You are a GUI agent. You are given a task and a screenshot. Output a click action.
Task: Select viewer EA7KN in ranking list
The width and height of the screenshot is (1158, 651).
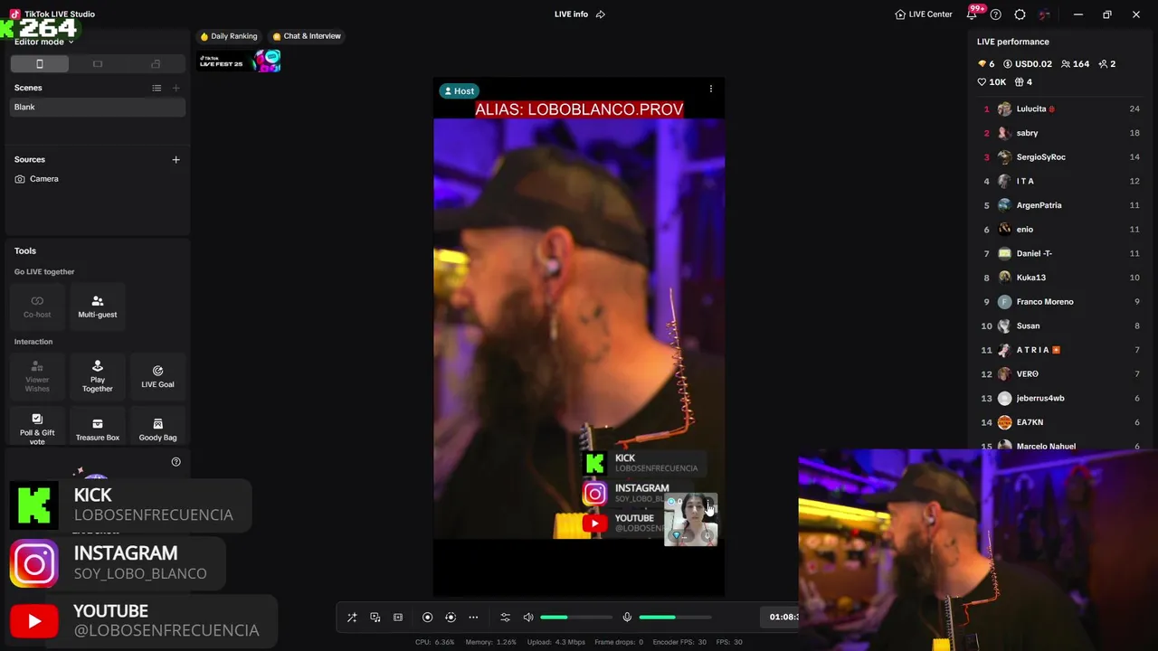coord(1060,422)
